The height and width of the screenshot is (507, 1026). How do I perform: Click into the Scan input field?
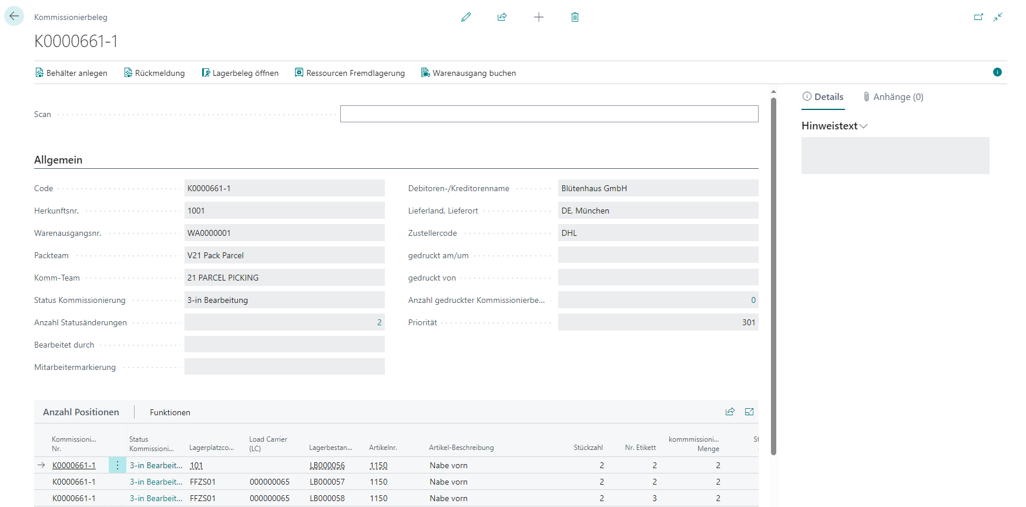pos(549,114)
